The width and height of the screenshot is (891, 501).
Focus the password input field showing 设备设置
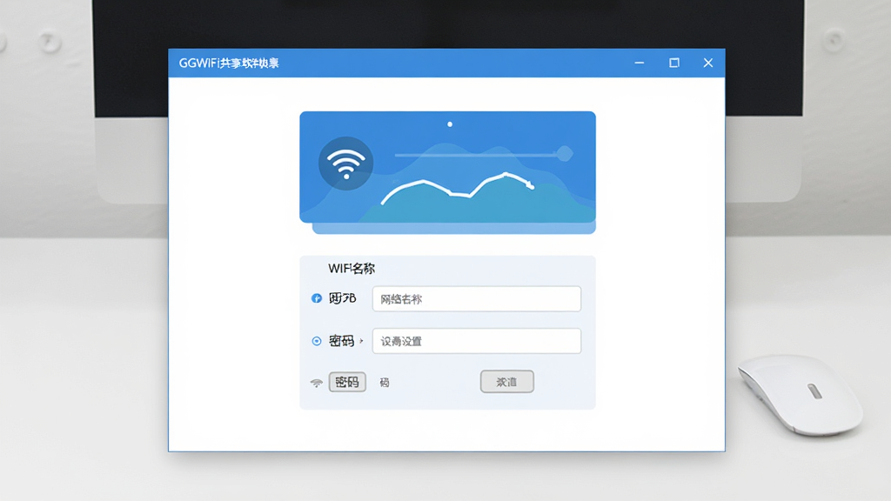tap(477, 341)
